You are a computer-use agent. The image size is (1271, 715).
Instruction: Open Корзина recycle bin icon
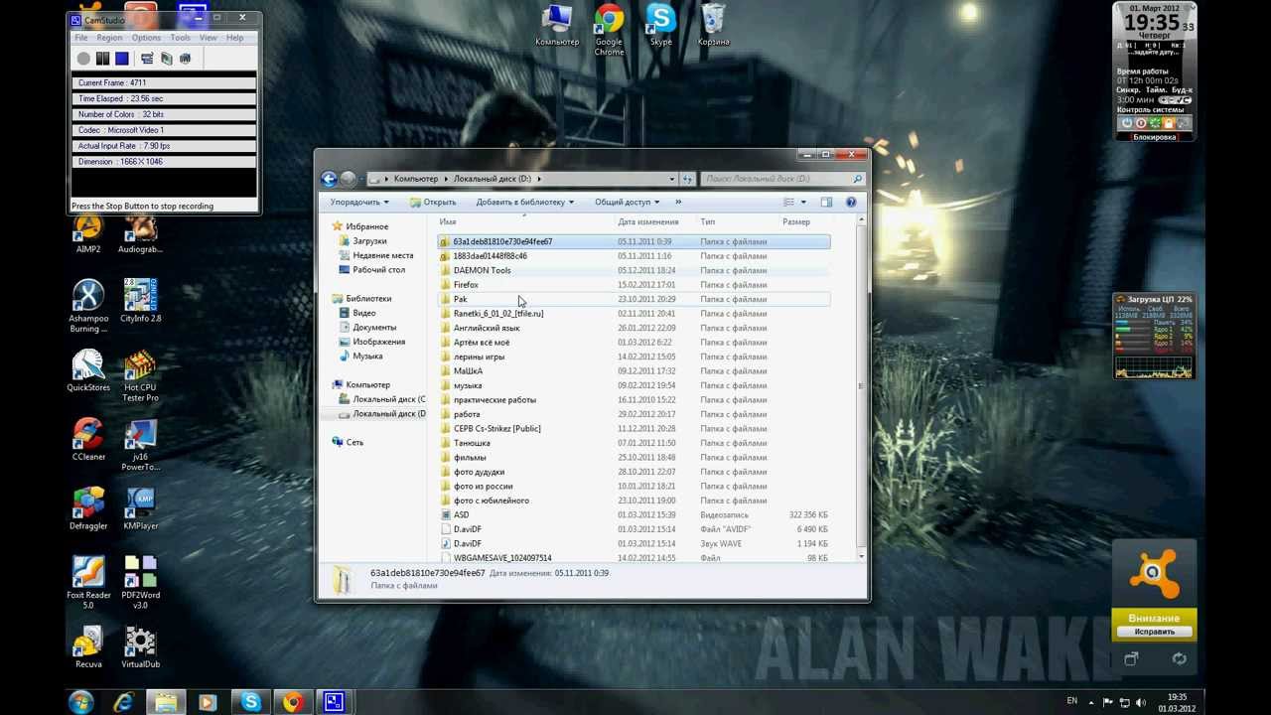pyautogui.click(x=713, y=25)
